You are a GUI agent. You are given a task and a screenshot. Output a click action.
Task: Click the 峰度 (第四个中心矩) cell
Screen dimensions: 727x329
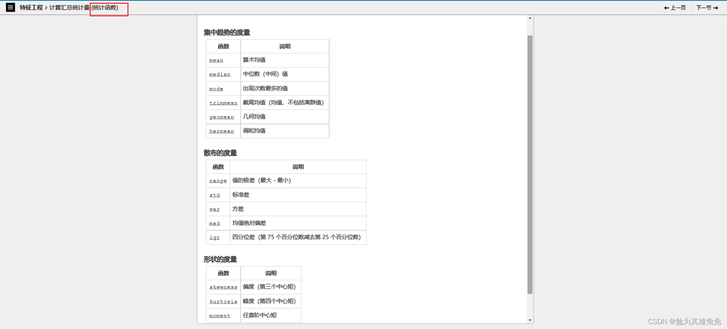(x=271, y=301)
